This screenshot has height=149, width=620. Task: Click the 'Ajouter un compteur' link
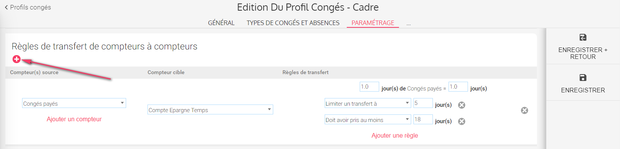[74, 119]
